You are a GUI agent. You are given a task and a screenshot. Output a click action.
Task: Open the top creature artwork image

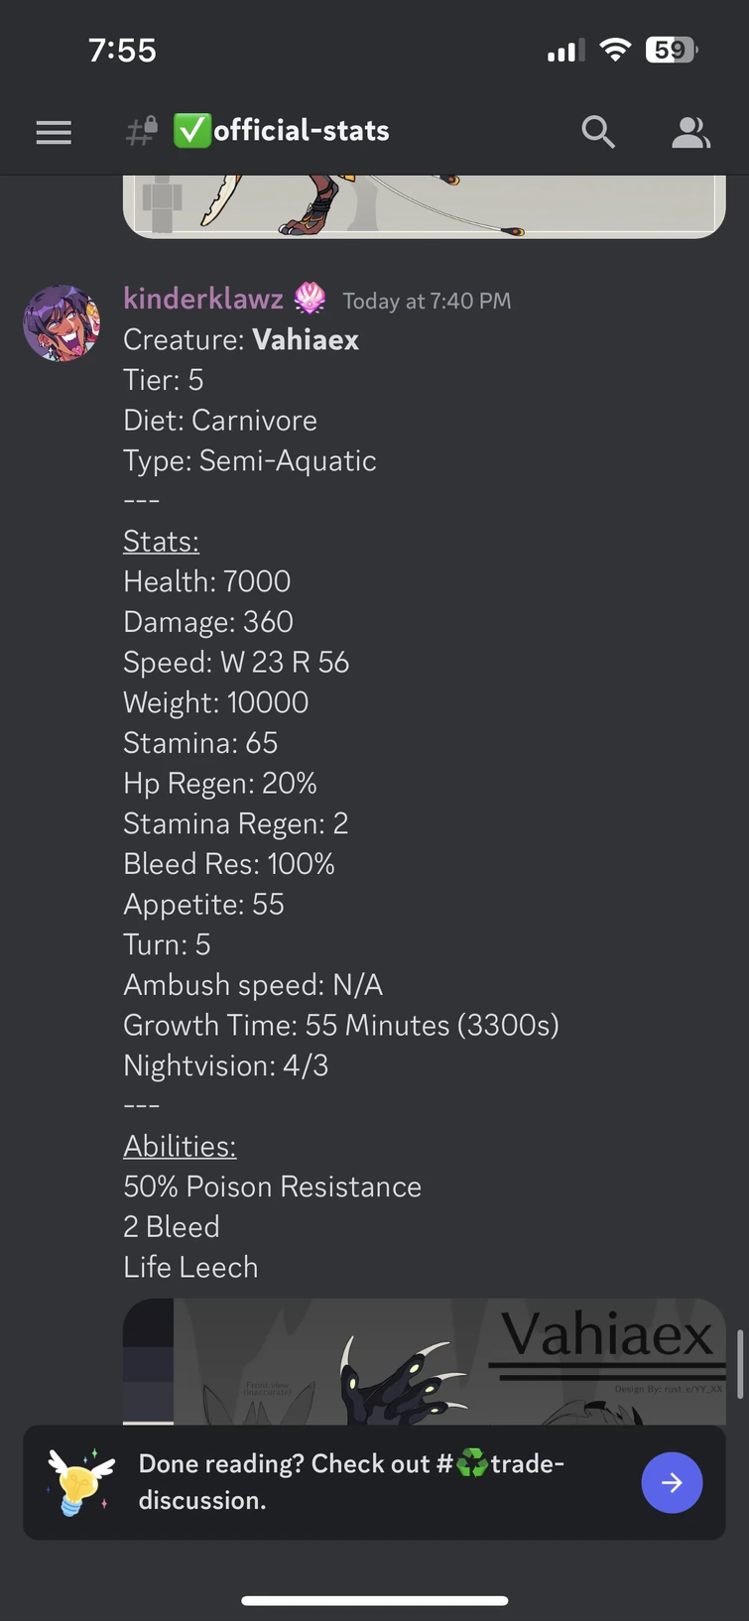pyautogui.click(x=424, y=206)
